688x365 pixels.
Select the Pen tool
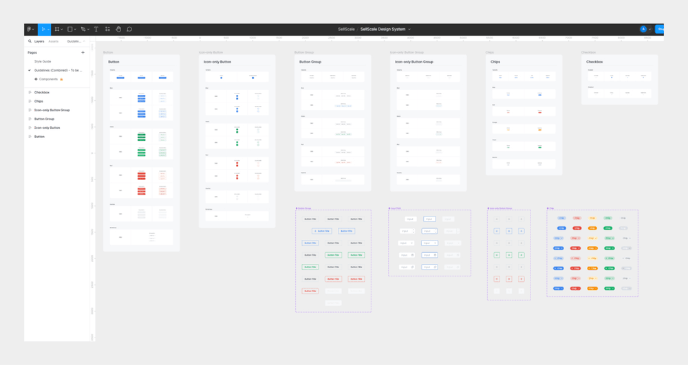[83, 30]
